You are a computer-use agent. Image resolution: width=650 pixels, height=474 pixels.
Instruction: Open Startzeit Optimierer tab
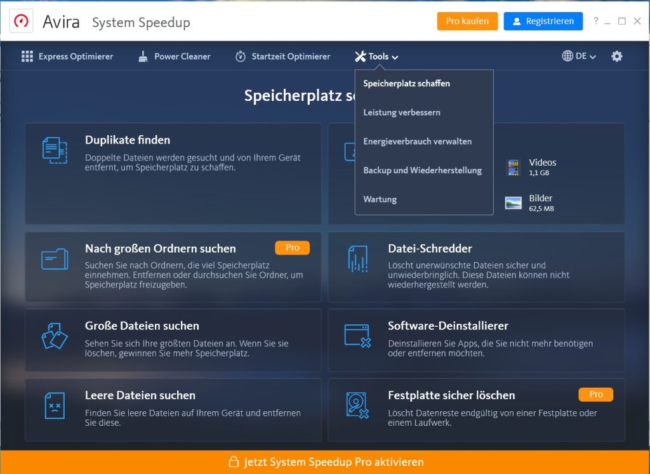click(x=282, y=56)
